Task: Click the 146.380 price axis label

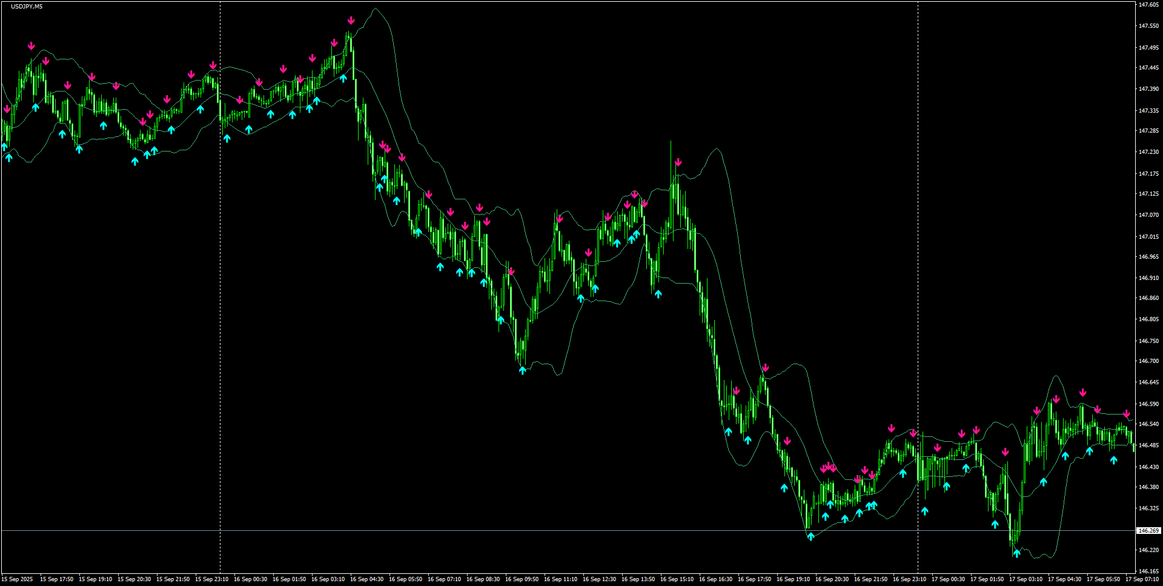Action: (x=1148, y=487)
